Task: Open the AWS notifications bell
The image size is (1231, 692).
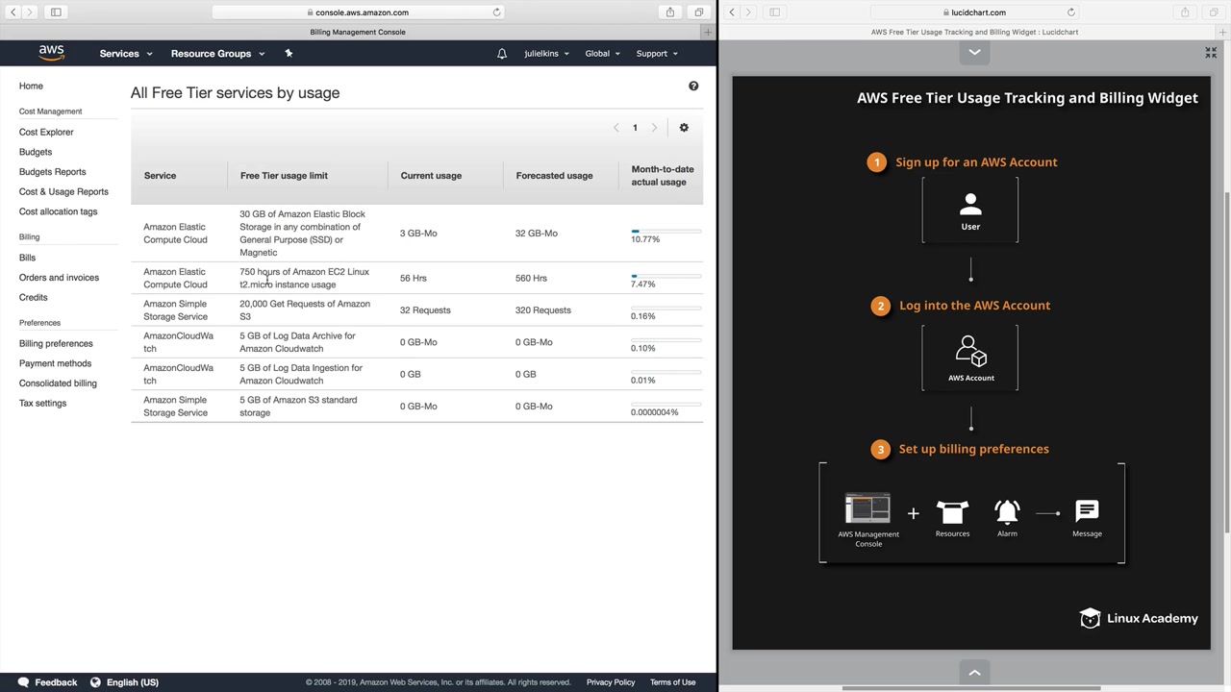Action: [502, 54]
